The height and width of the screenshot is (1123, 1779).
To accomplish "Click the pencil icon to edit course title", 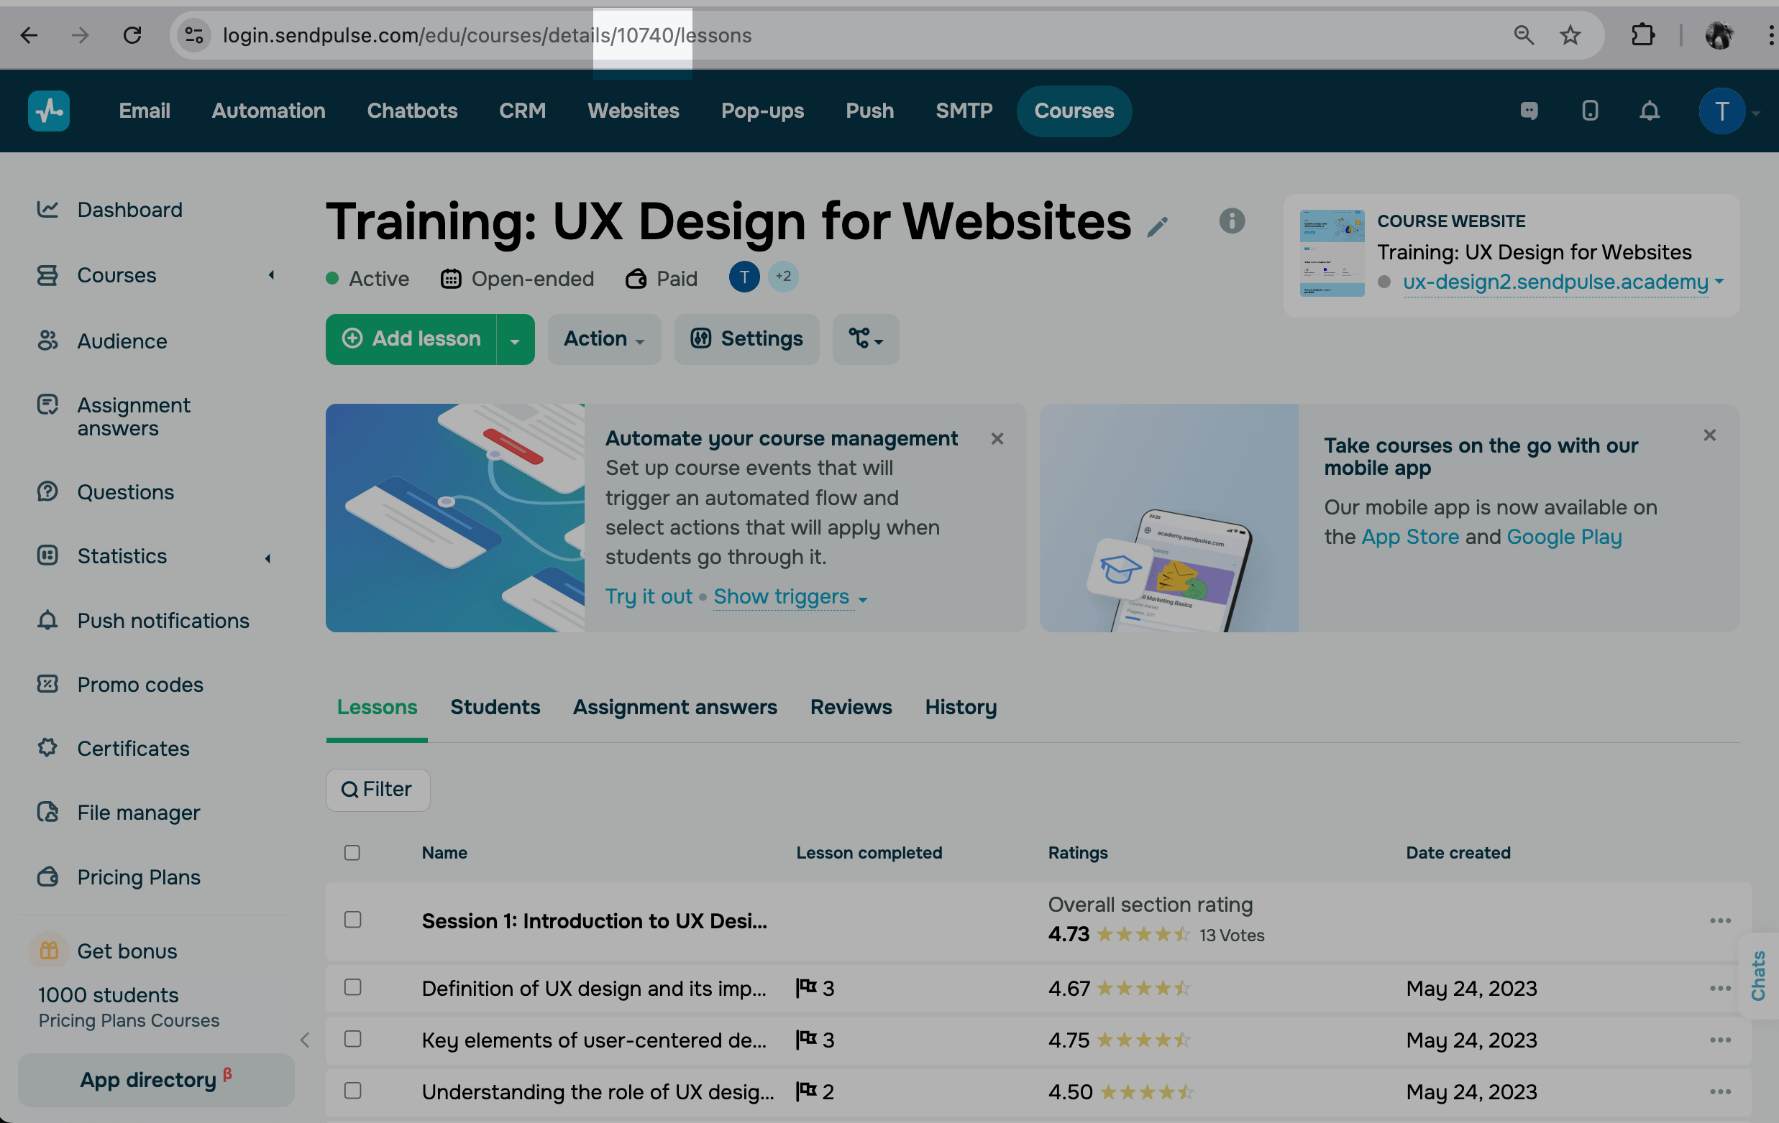I will click(x=1157, y=226).
